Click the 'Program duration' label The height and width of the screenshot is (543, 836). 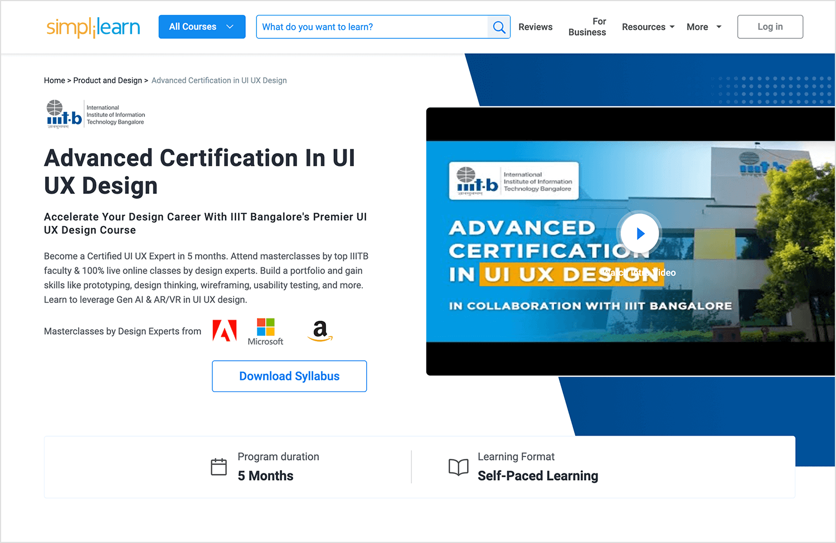click(278, 457)
